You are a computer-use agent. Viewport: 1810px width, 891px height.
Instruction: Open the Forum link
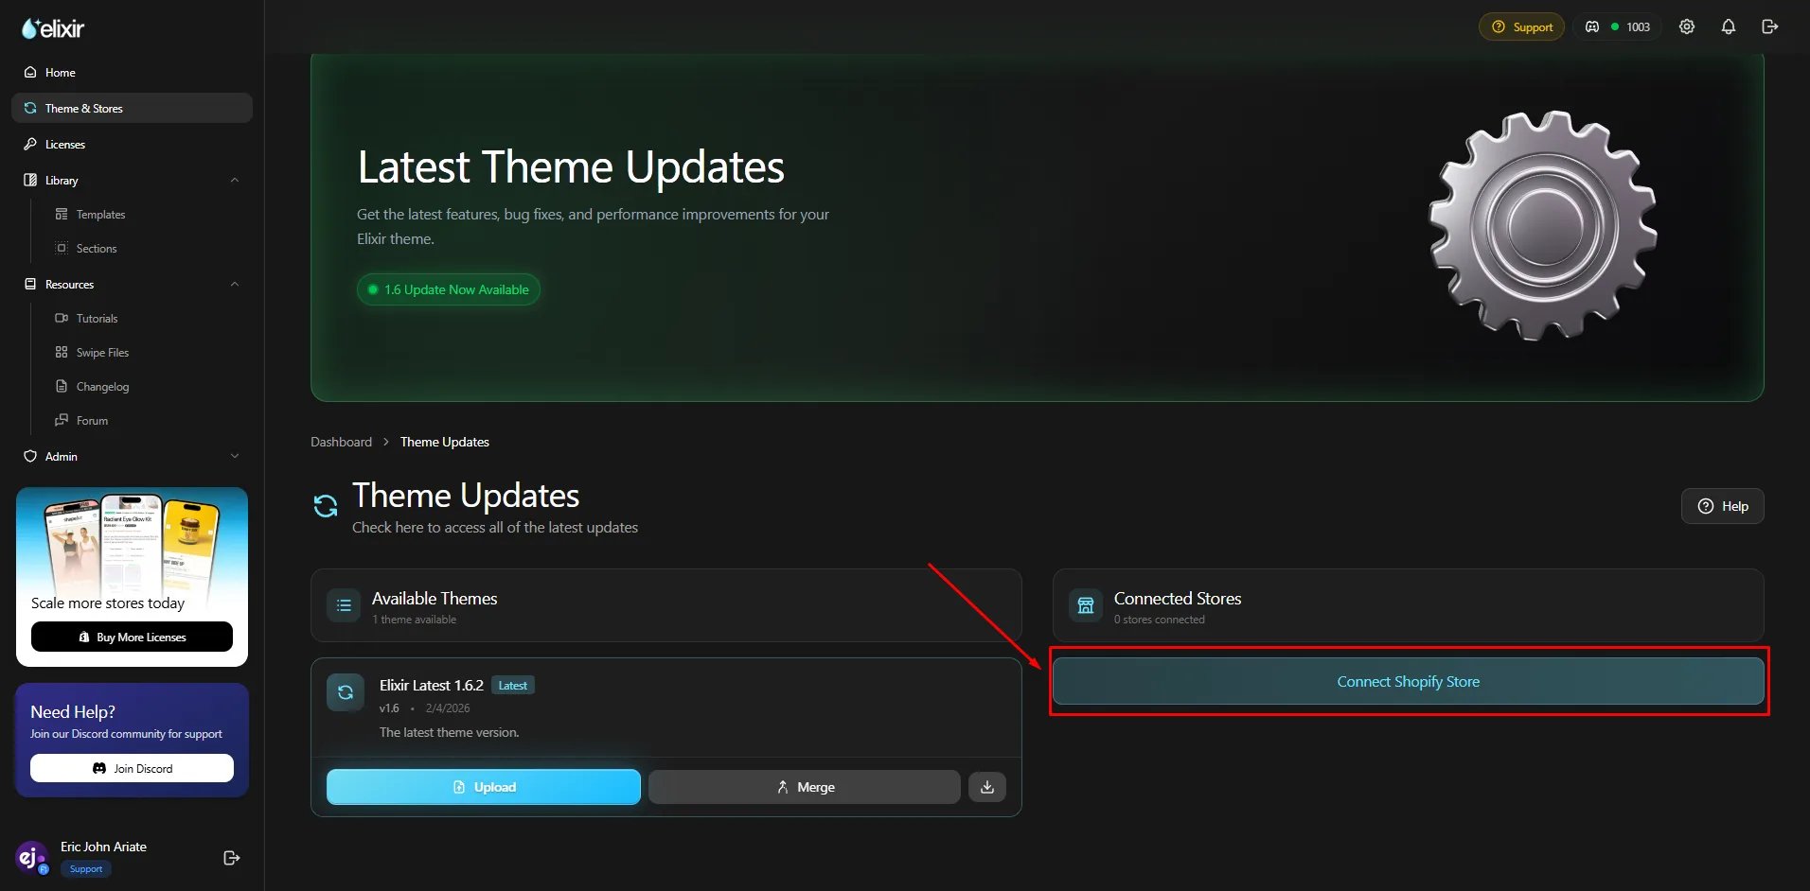[x=92, y=421]
